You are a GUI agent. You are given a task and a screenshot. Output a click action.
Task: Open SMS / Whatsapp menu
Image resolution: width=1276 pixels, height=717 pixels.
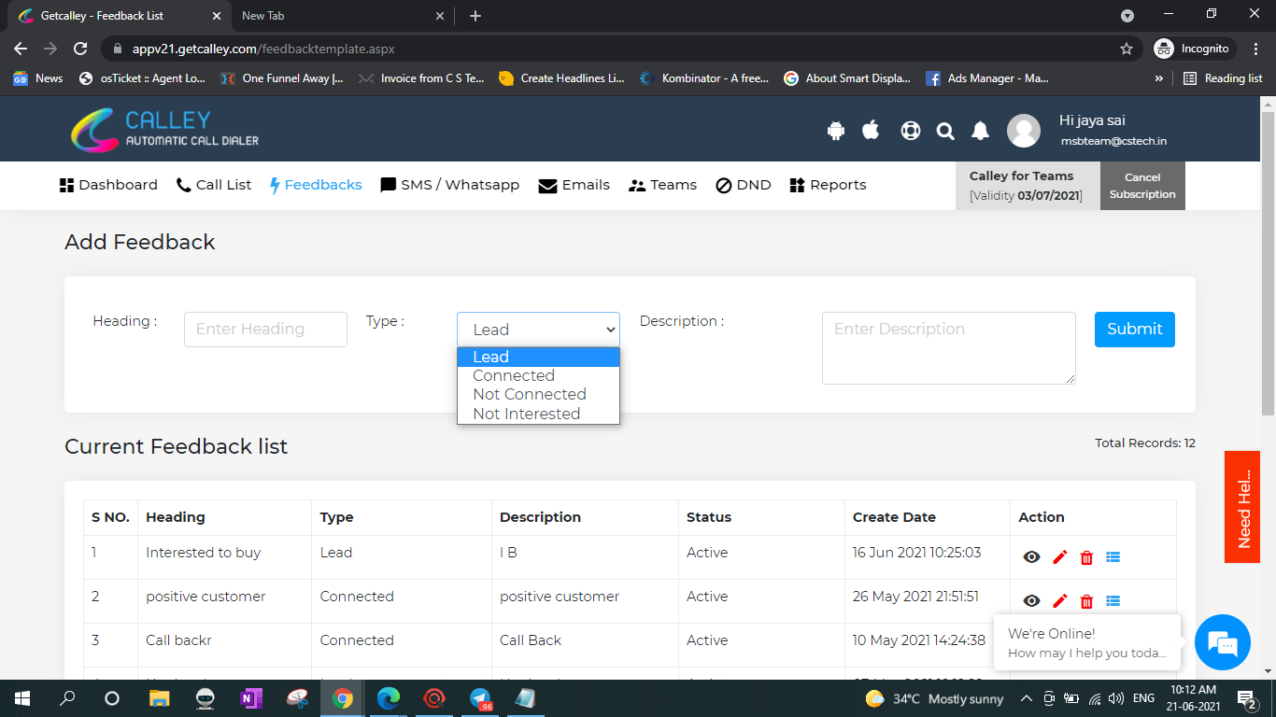coord(450,185)
